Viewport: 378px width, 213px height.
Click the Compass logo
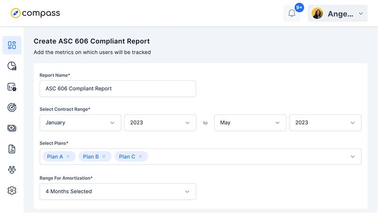coord(35,13)
